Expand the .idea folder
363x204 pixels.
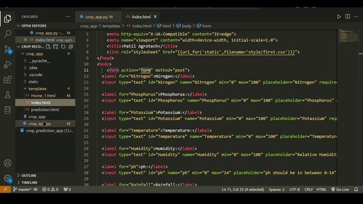click(33, 68)
